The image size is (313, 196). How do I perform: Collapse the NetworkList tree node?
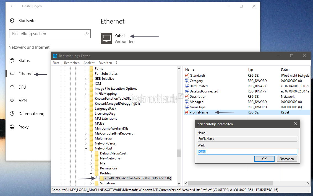click(x=86, y=148)
